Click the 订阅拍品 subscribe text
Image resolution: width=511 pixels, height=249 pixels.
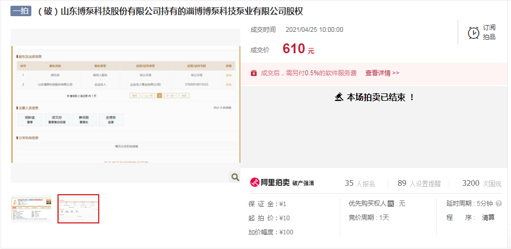(489, 32)
